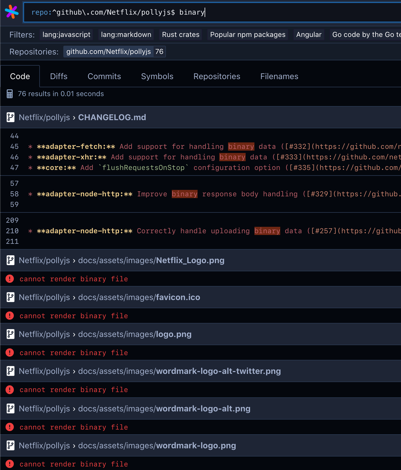Open the Symbols tab

157,76
